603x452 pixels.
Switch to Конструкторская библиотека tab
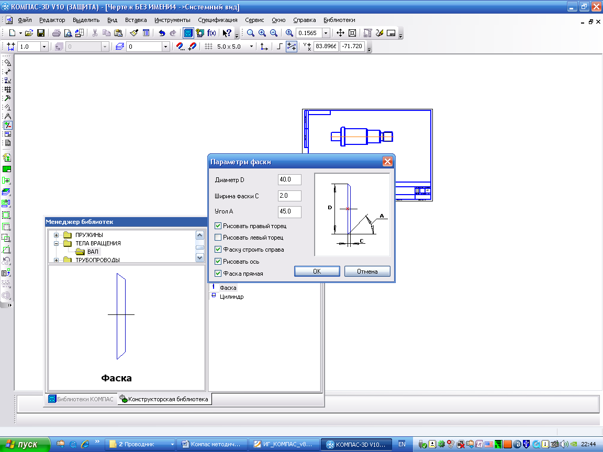coord(164,399)
